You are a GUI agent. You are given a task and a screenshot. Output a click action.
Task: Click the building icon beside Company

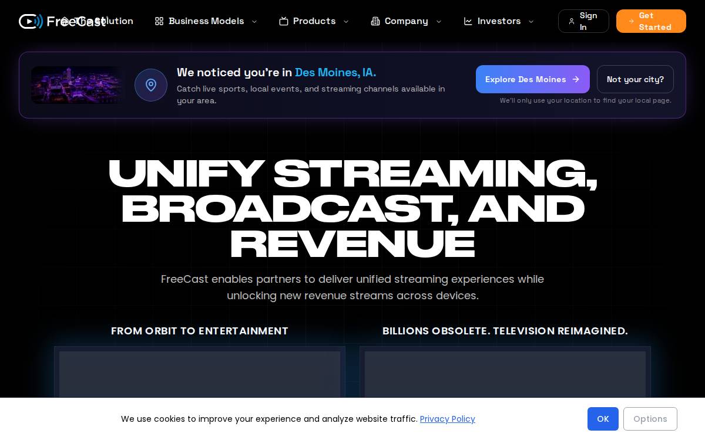coord(375,21)
